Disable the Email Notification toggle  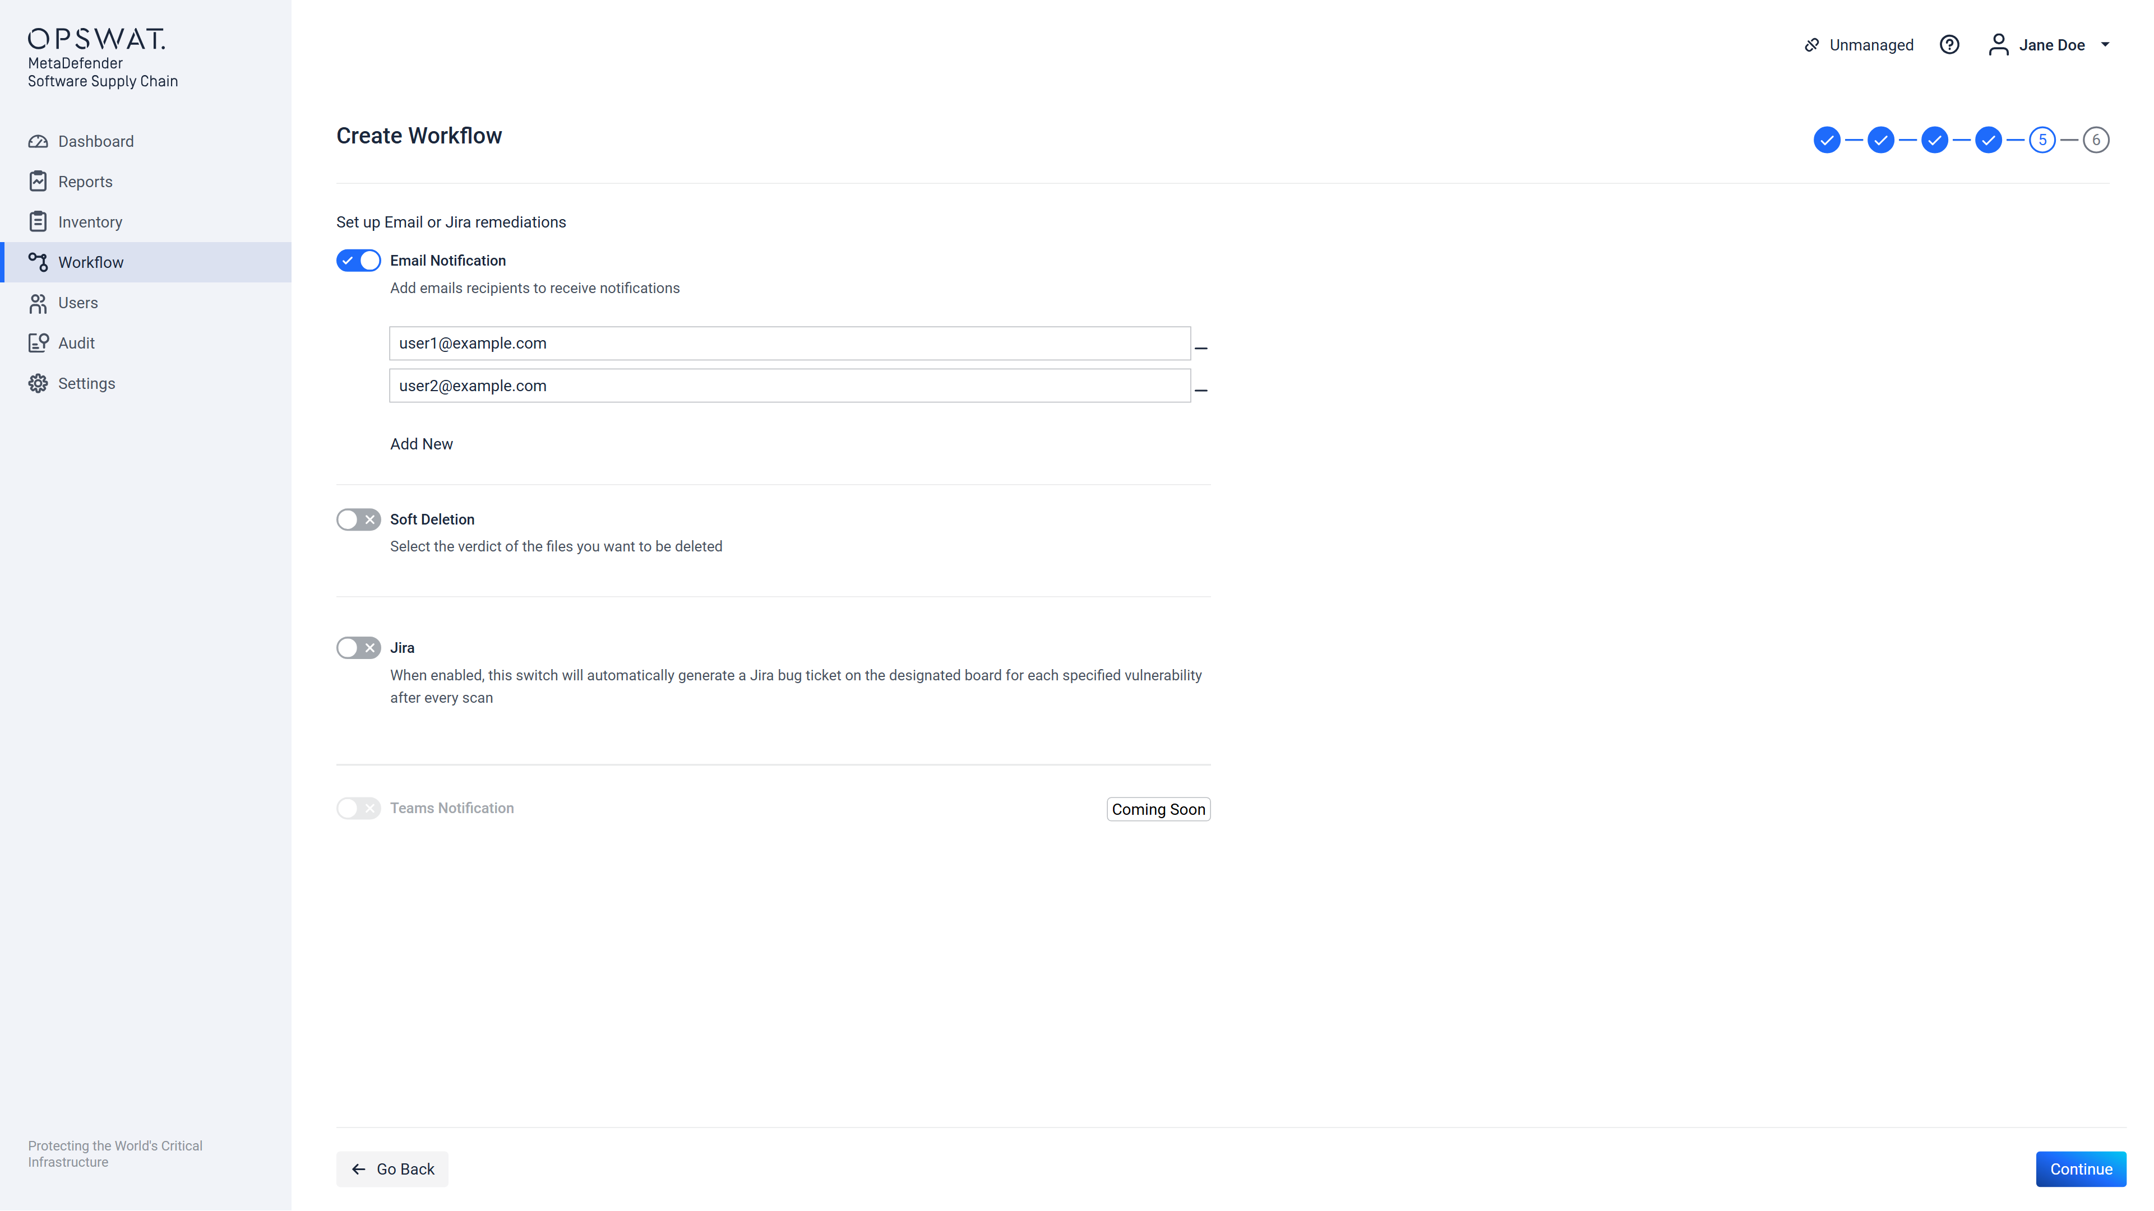(359, 261)
